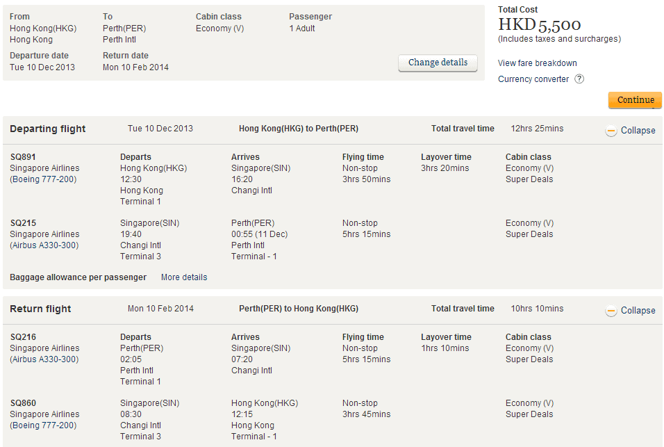Screen dimensions: 664x447
Task: Click flight number SQ216
Action: 23,337
